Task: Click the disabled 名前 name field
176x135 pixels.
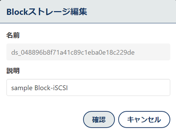Action: coord(88,52)
